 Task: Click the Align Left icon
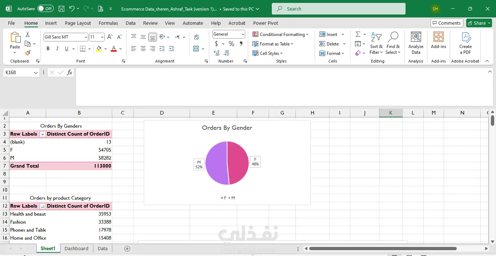pyautogui.click(x=134, y=48)
